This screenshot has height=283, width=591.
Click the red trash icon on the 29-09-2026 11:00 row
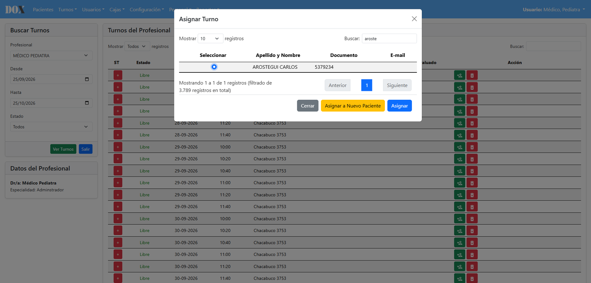point(472,183)
